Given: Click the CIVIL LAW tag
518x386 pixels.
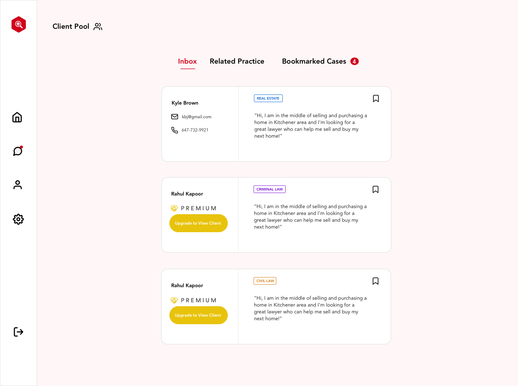Looking at the screenshot, I should (x=265, y=281).
